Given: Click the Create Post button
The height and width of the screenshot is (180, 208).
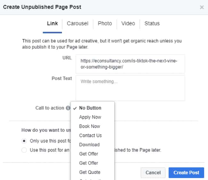Looking at the screenshot, I should tap(186, 173).
